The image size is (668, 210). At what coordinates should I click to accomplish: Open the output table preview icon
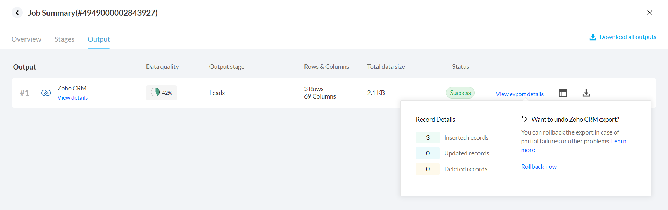pyautogui.click(x=562, y=93)
